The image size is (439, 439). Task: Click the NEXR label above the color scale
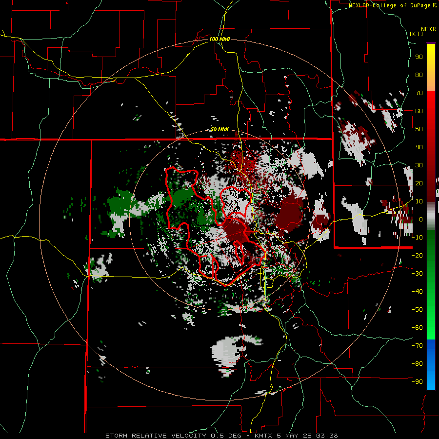pos(429,29)
